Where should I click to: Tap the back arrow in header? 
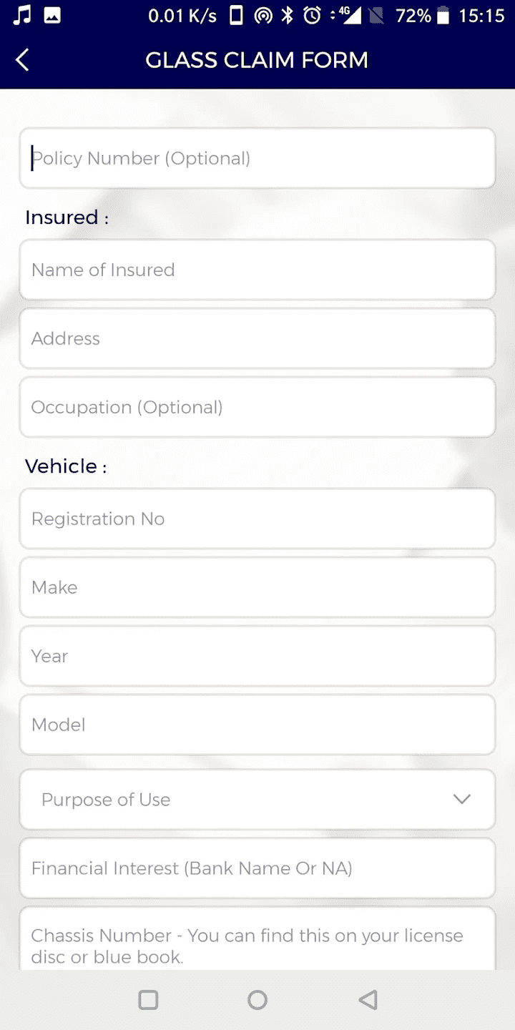coord(23,60)
